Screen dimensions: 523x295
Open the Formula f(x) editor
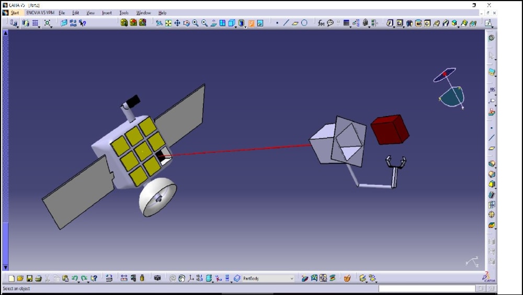(x=321, y=22)
